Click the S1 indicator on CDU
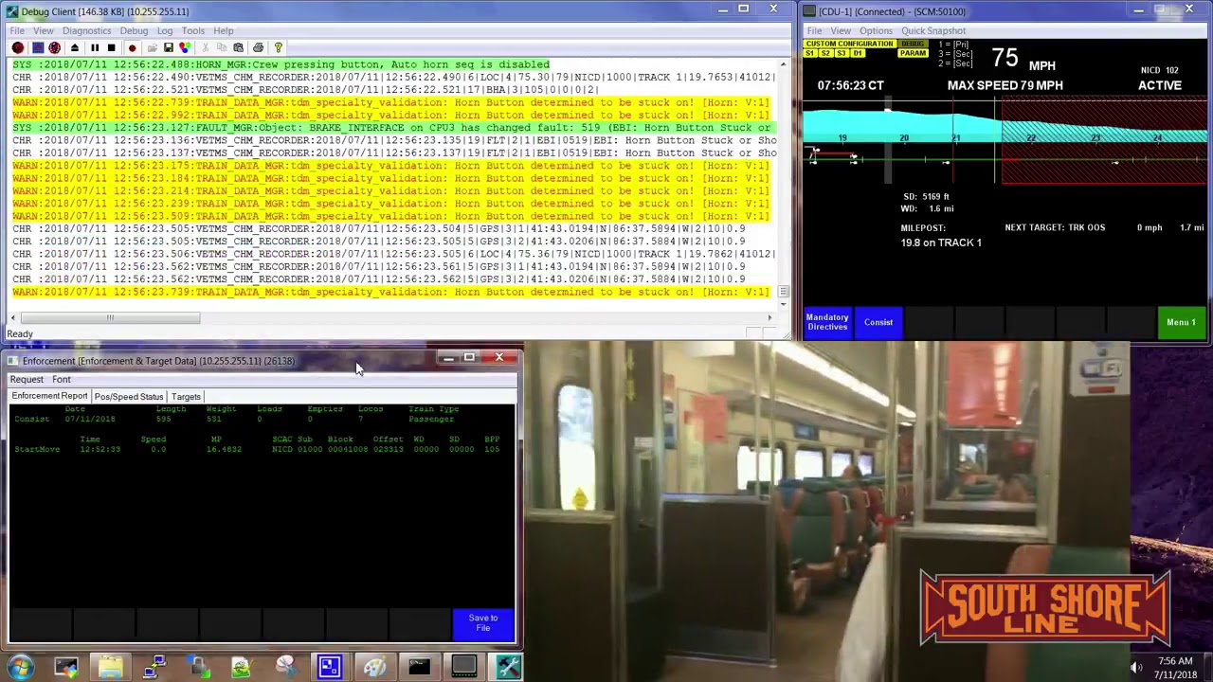The width and height of the screenshot is (1213, 682). click(x=811, y=53)
